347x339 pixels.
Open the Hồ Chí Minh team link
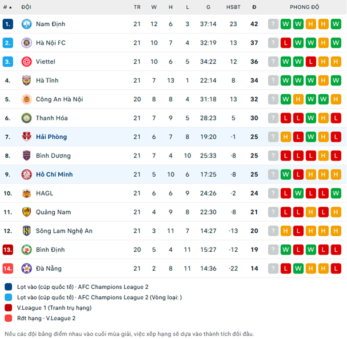[x=54, y=174]
